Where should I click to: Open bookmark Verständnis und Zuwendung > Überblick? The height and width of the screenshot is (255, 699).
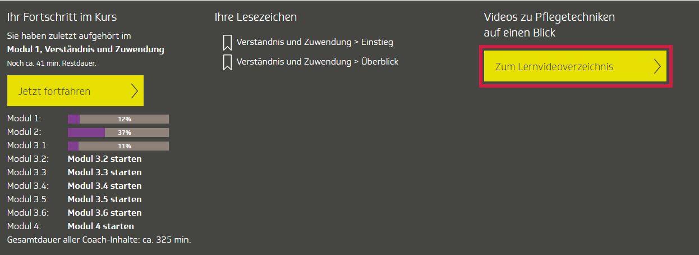click(x=318, y=62)
